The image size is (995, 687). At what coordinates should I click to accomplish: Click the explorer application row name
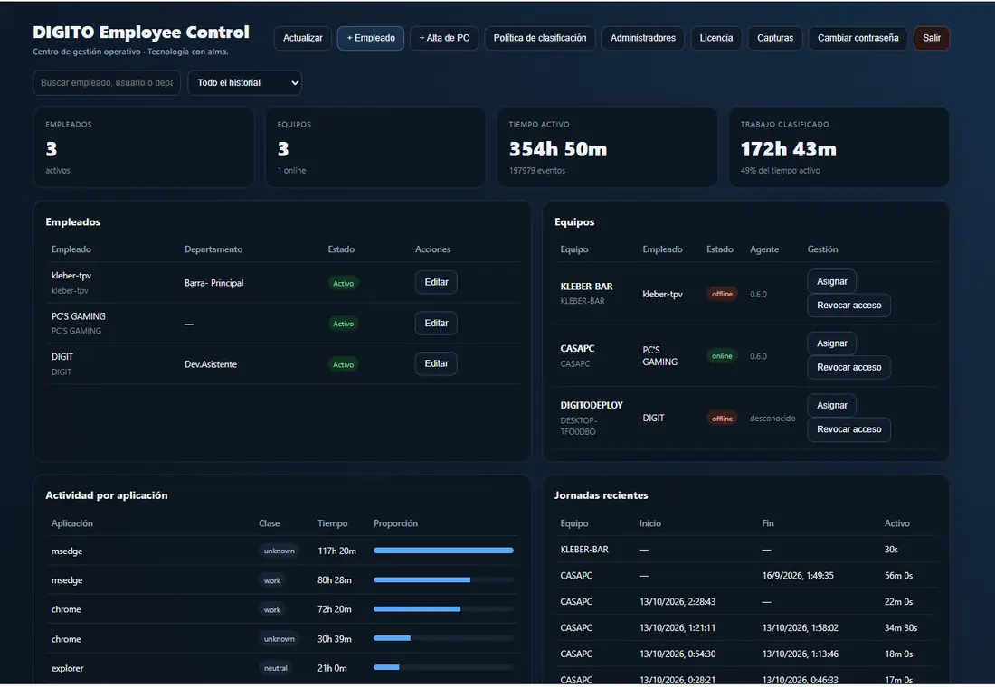tap(67, 669)
